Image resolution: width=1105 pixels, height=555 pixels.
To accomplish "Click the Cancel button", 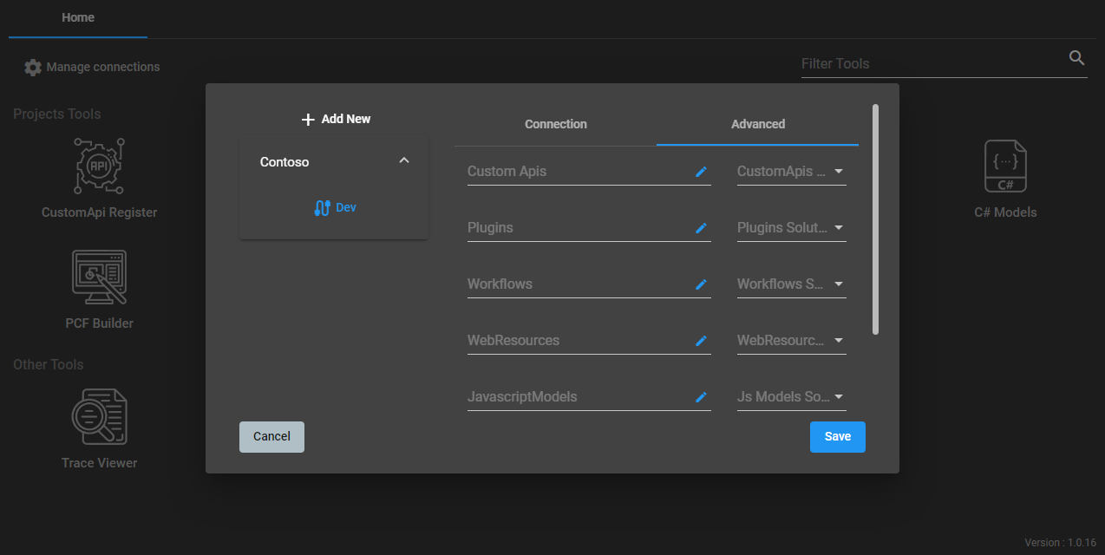I will pyautogui.click(x=271, y=437).
